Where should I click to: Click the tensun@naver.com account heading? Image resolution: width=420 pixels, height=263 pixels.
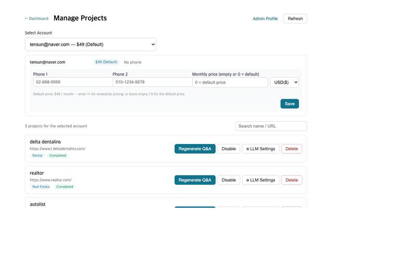click(x=47, y=62)
